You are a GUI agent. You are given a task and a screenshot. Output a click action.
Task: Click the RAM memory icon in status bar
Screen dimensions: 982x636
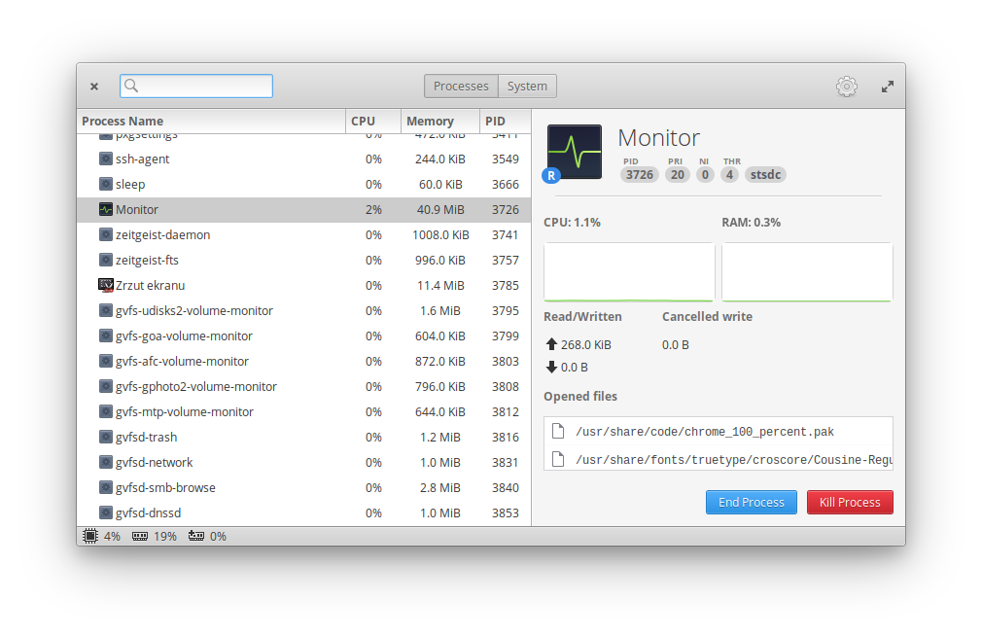[140, 537]
